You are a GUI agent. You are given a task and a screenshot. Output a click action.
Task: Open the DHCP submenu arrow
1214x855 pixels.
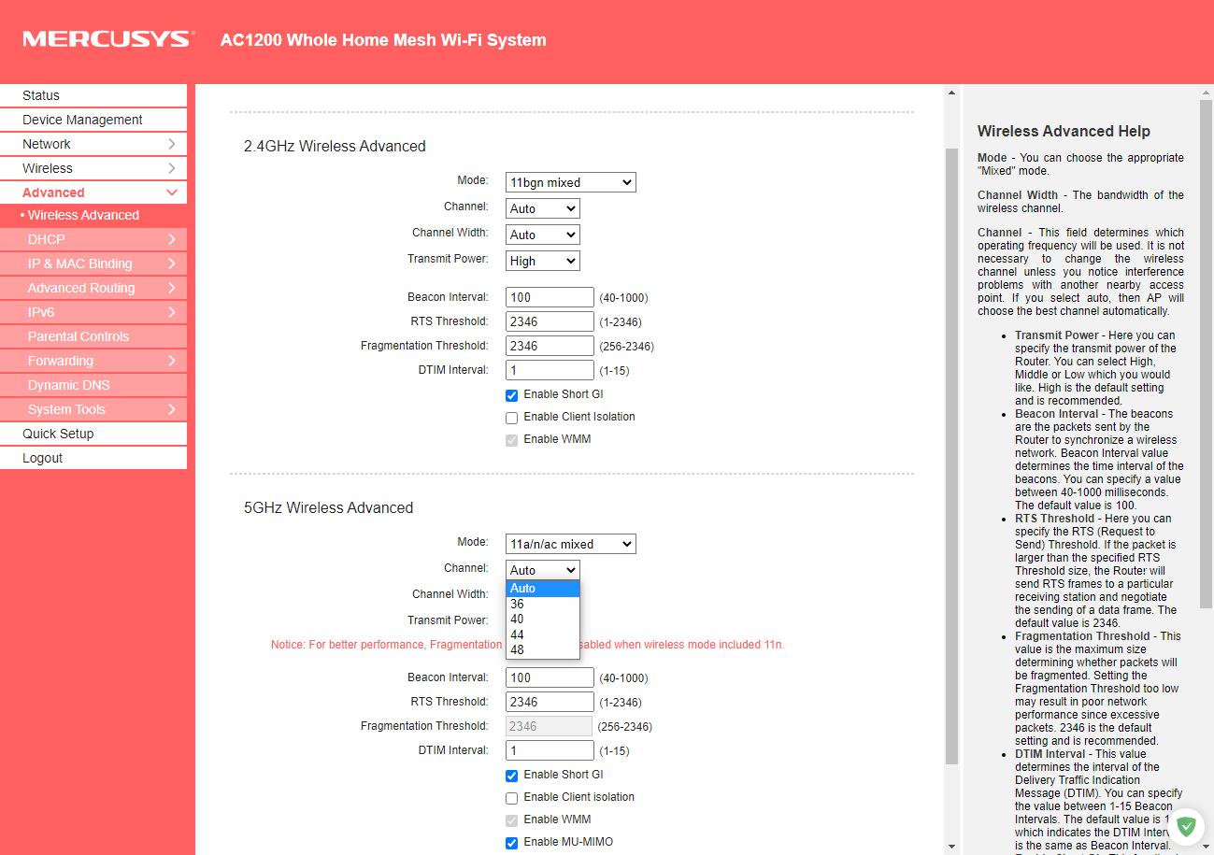(172, 239)
